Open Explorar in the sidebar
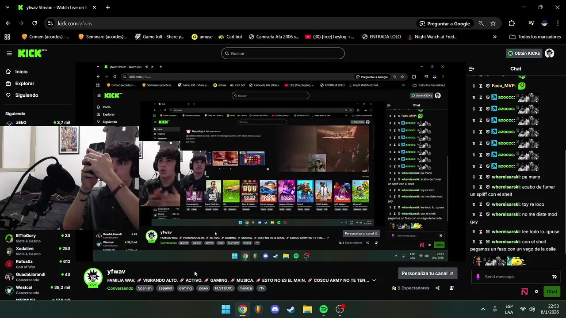566x318 pixels. point(24,83)
